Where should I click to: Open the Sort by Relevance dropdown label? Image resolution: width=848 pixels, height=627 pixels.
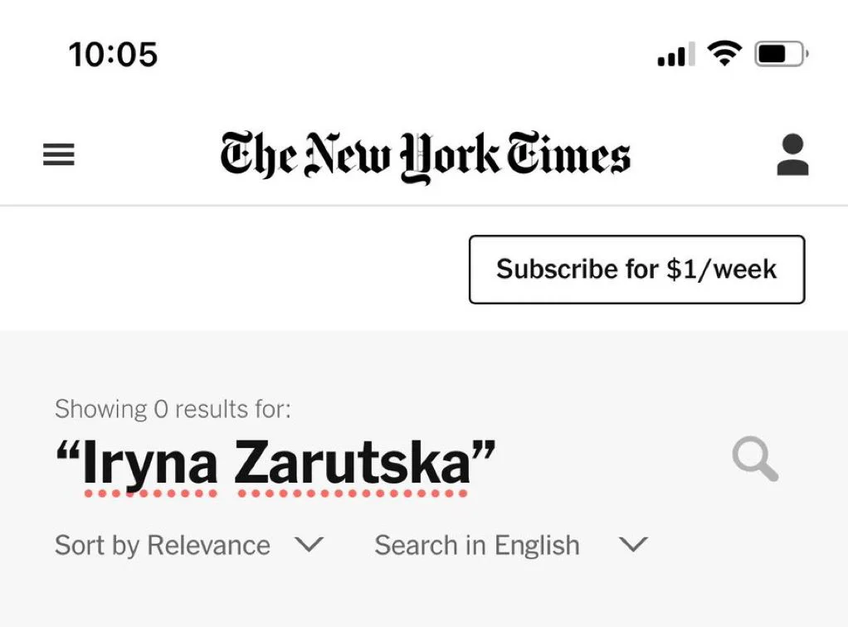(163, 545)
